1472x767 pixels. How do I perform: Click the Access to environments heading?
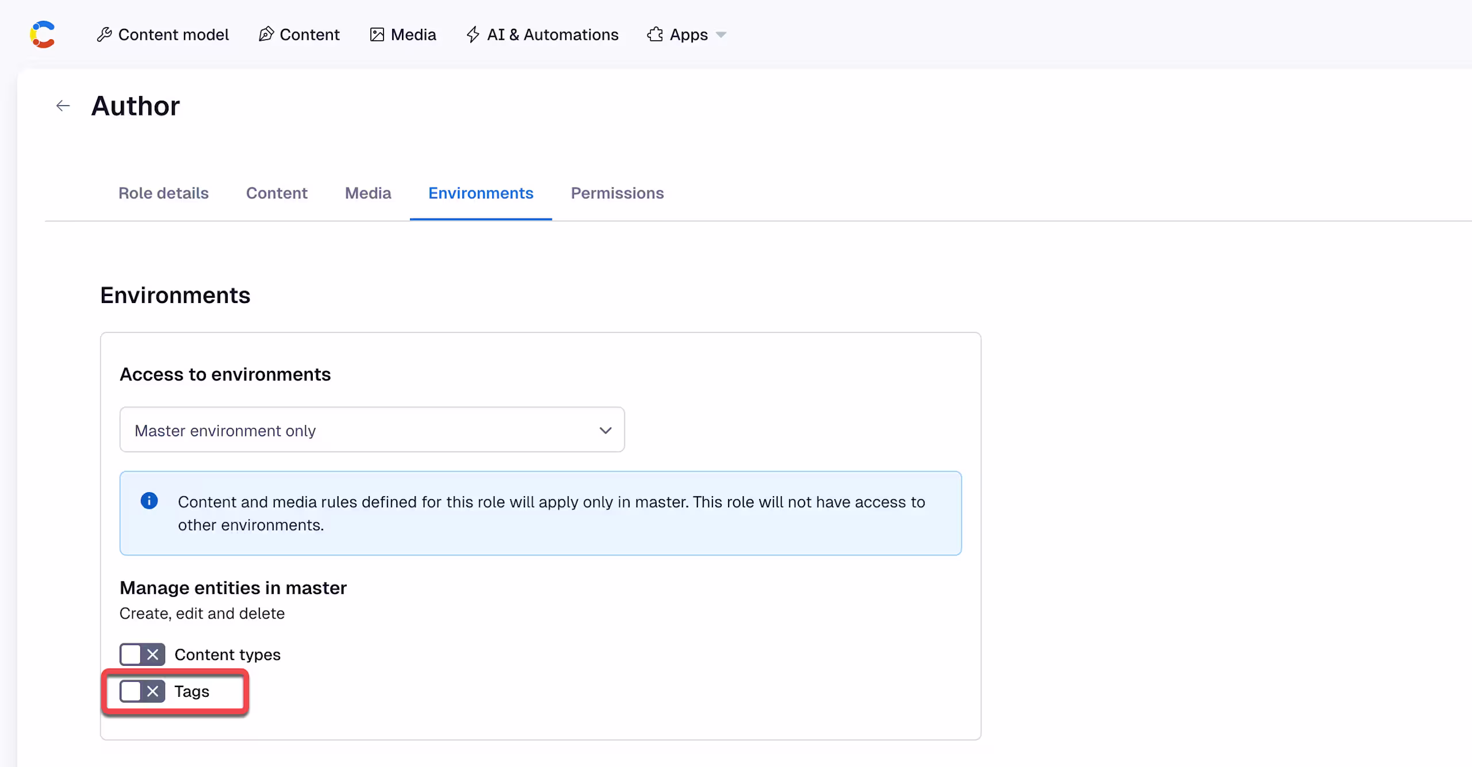tap(225, 374)
